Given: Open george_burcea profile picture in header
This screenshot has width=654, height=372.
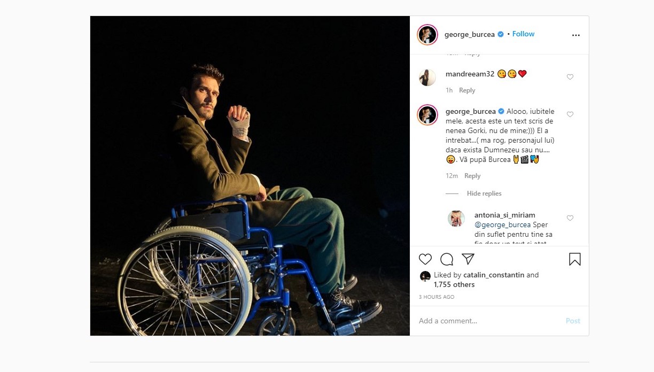Looking at the screenshot, I should click(427, 35).
